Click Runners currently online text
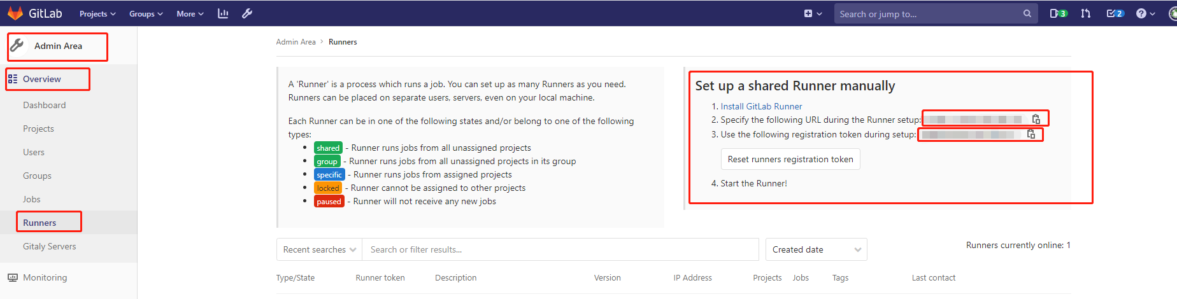 pos(1018,245)
